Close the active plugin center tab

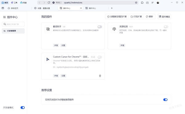coord(81,8)
